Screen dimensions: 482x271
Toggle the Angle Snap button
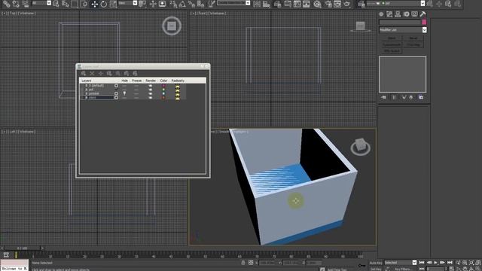182,4
